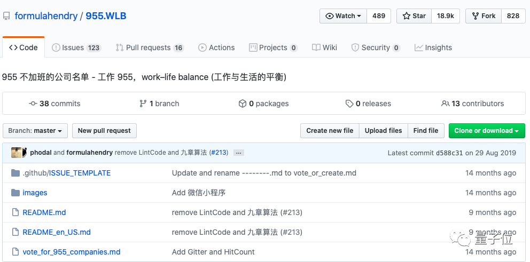Open the Pull requests tab
This screenshot has height=262, width=530.
tap(149, 47)
